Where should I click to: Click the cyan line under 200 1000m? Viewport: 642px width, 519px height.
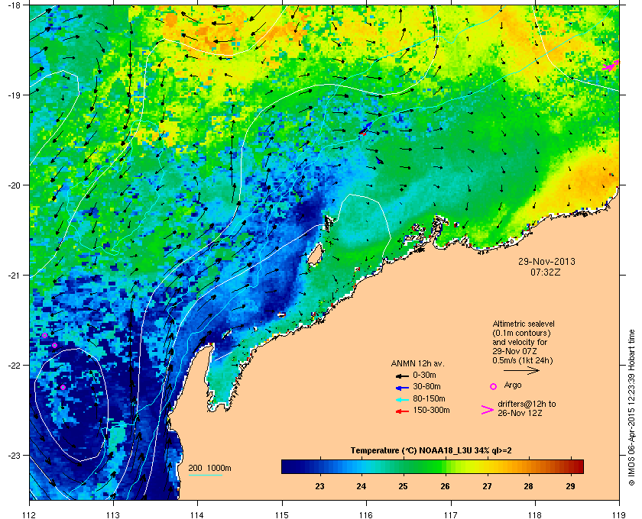pyautogui.click(x=205, y=475)
